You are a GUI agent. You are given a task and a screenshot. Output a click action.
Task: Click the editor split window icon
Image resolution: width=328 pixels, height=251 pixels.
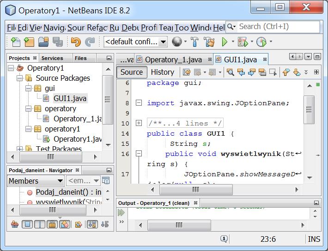(316, 72)
